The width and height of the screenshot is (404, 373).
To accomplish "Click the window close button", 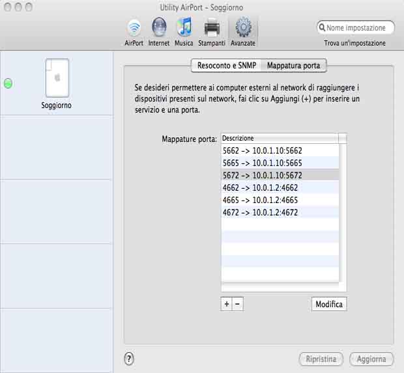I will pyautogui.click(x=8, y=7).
